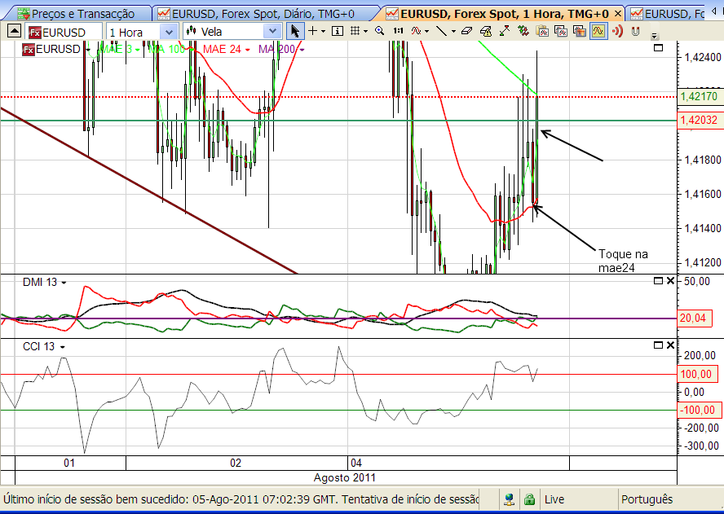Click the third chart template icon
Screen dimensions: 724x514
579,32
